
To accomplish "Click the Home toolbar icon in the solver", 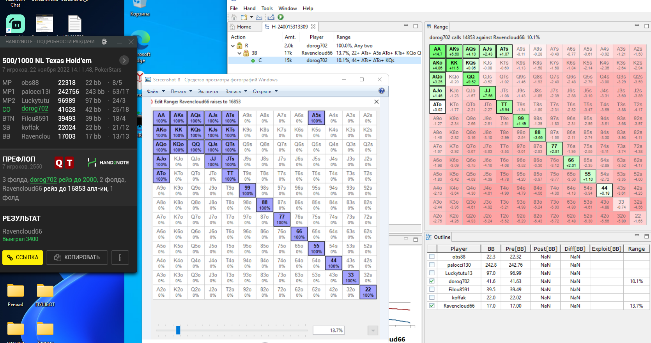I will (x=234, y=17).
